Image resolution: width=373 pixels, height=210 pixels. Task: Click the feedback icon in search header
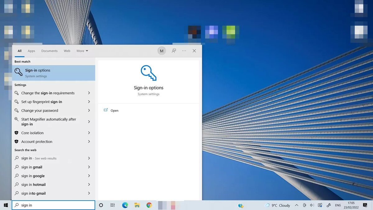click(x=174, y=51)
